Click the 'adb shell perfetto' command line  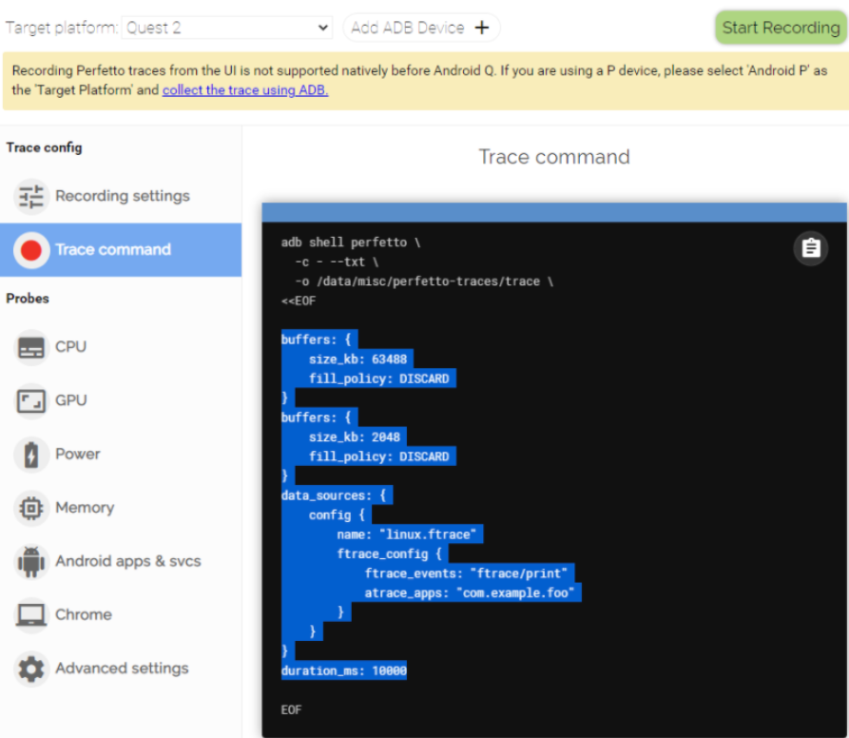[x=351, y=243]
